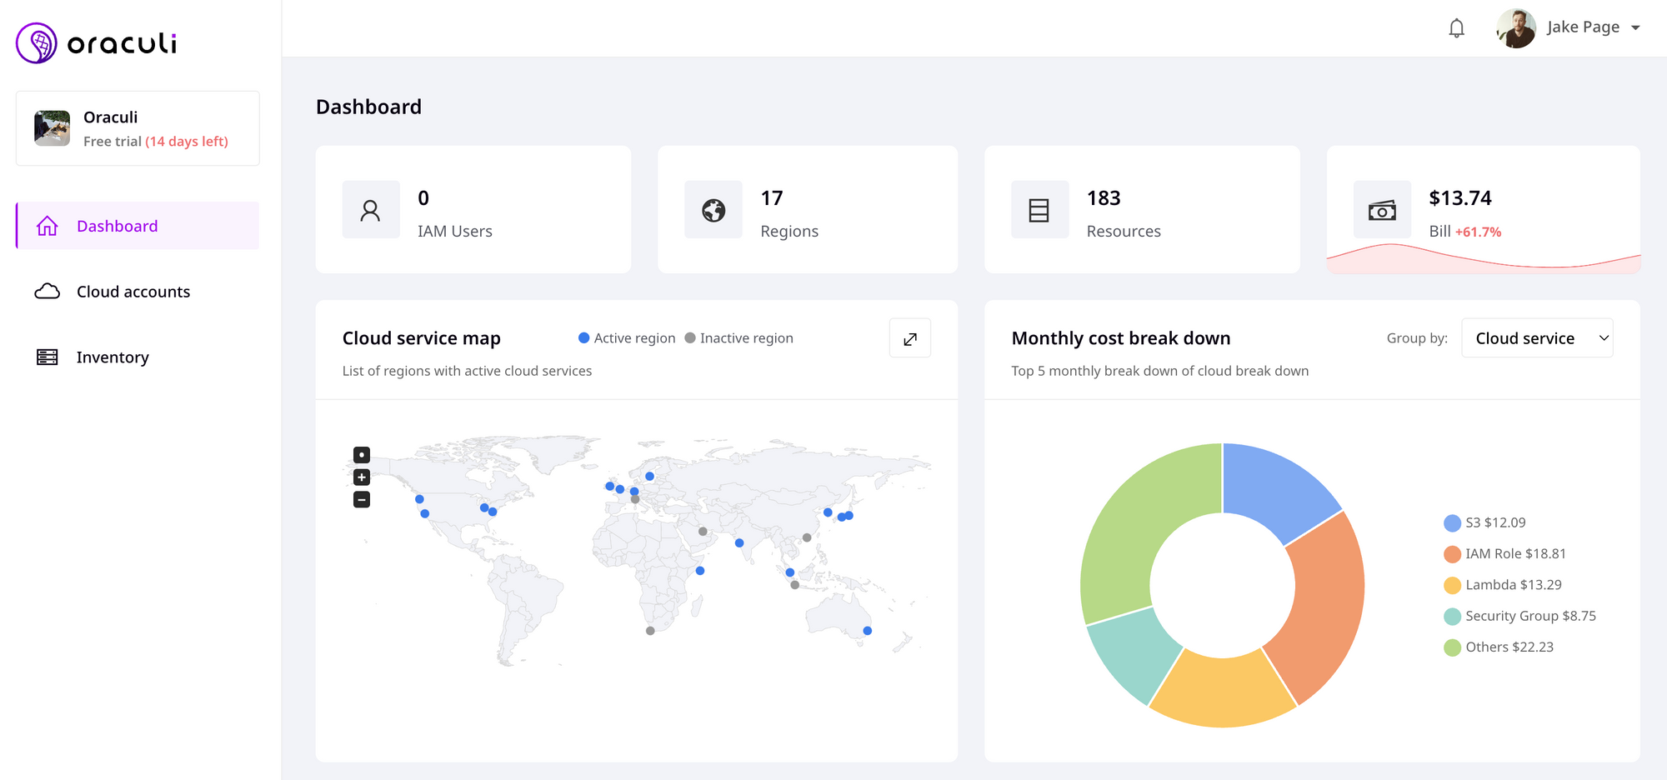Click the Bill cash icon
Image resolution: width=1667 pixels, height=780 pixels.
(1382, 210)
